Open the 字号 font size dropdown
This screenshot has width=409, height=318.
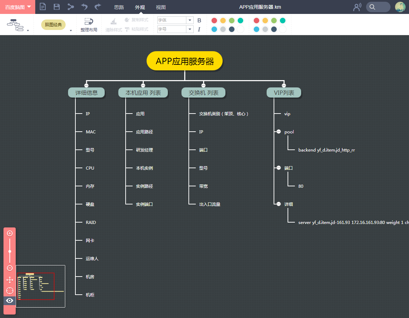[175, 29]
